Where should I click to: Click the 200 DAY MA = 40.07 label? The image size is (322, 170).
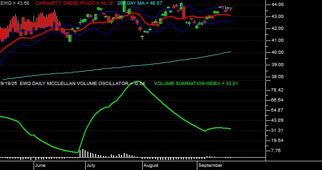point(140,3)
